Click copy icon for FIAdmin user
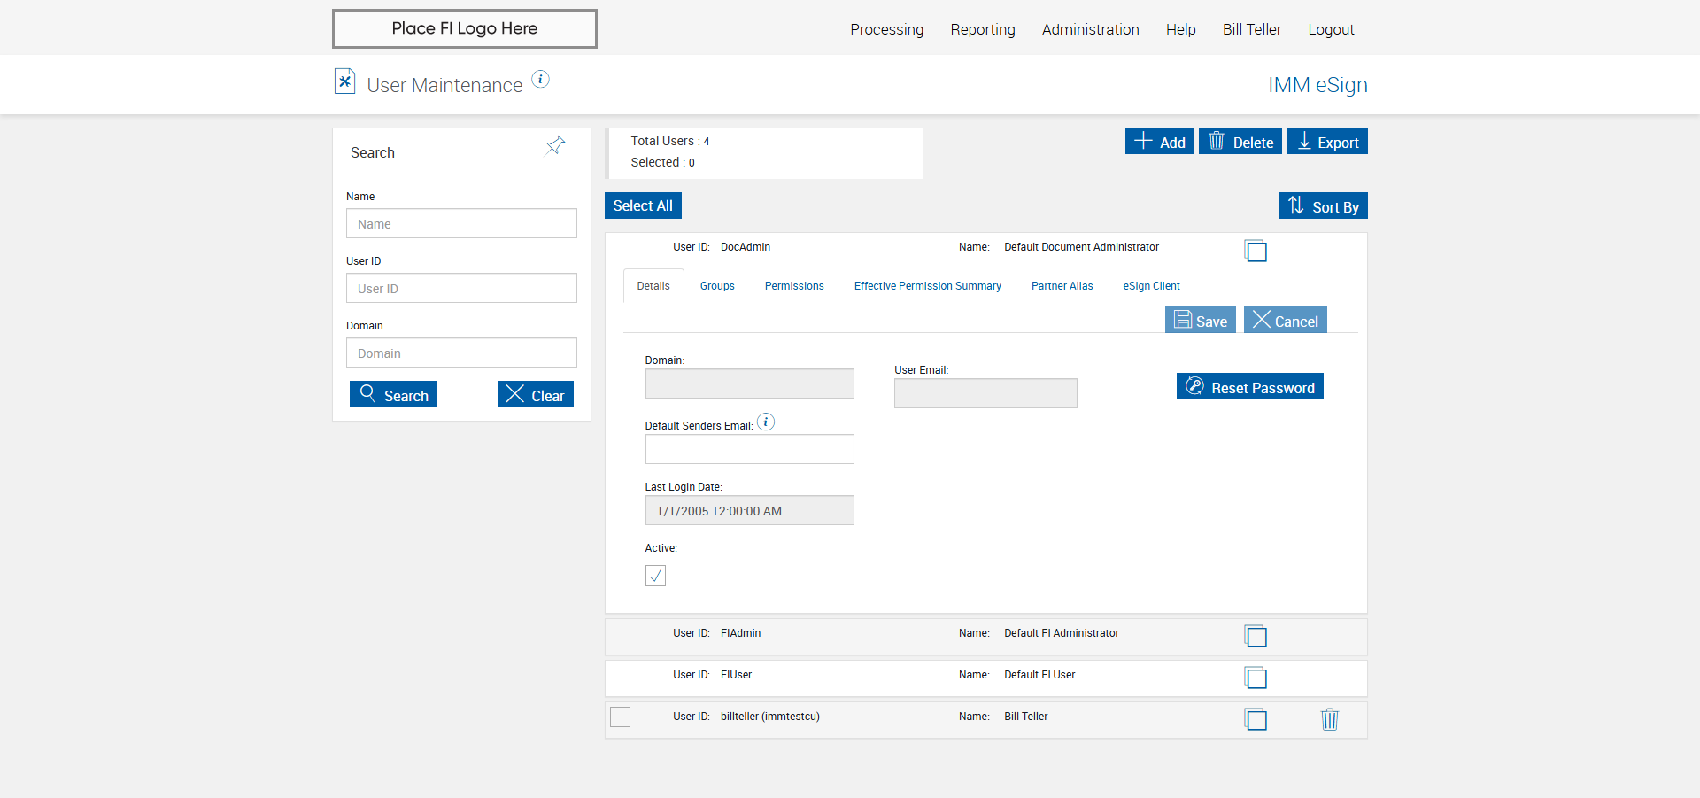 coord(1256,636)
